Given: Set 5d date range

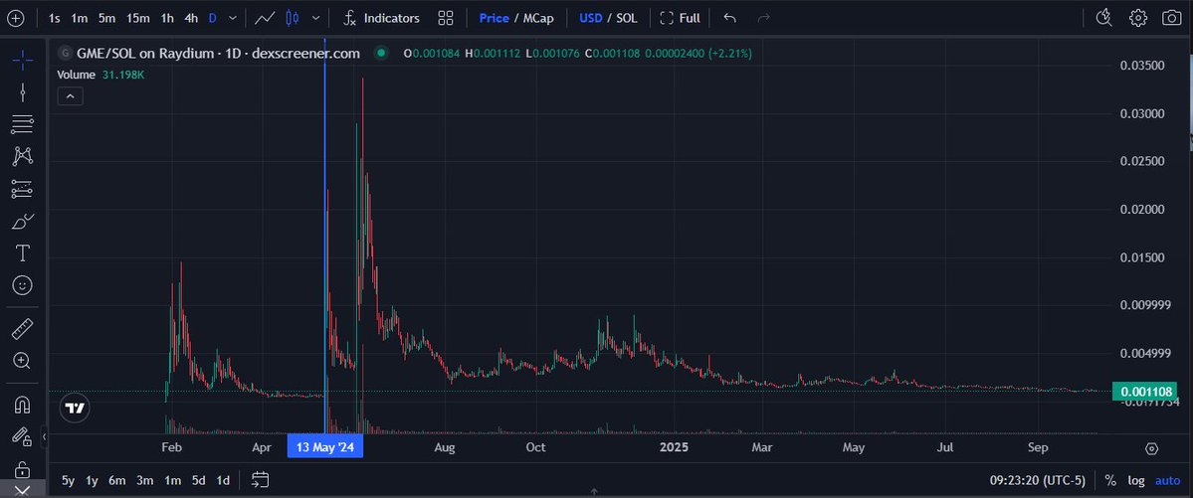Looking at the screenshot, I should [x=199, y=480].
